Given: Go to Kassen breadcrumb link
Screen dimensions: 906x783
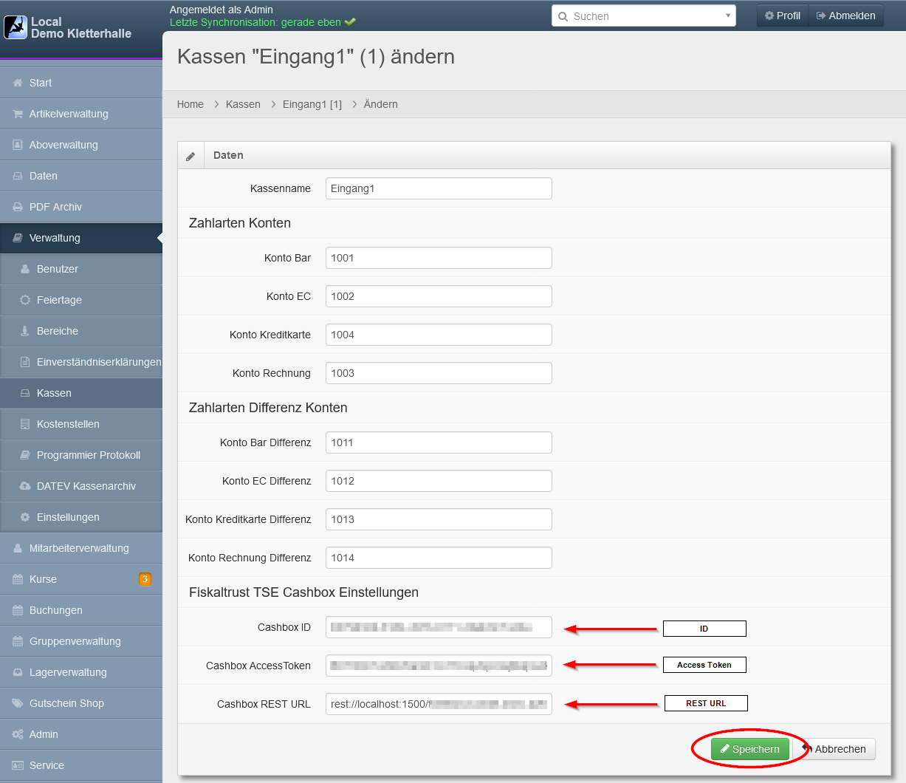Looking at the screenshot, I should (x=243, y=104).
